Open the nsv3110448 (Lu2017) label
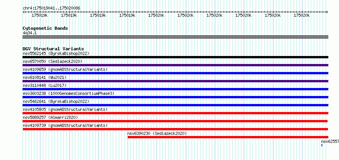The height and width of the screenshot is (160, 339). coord(45,85)
